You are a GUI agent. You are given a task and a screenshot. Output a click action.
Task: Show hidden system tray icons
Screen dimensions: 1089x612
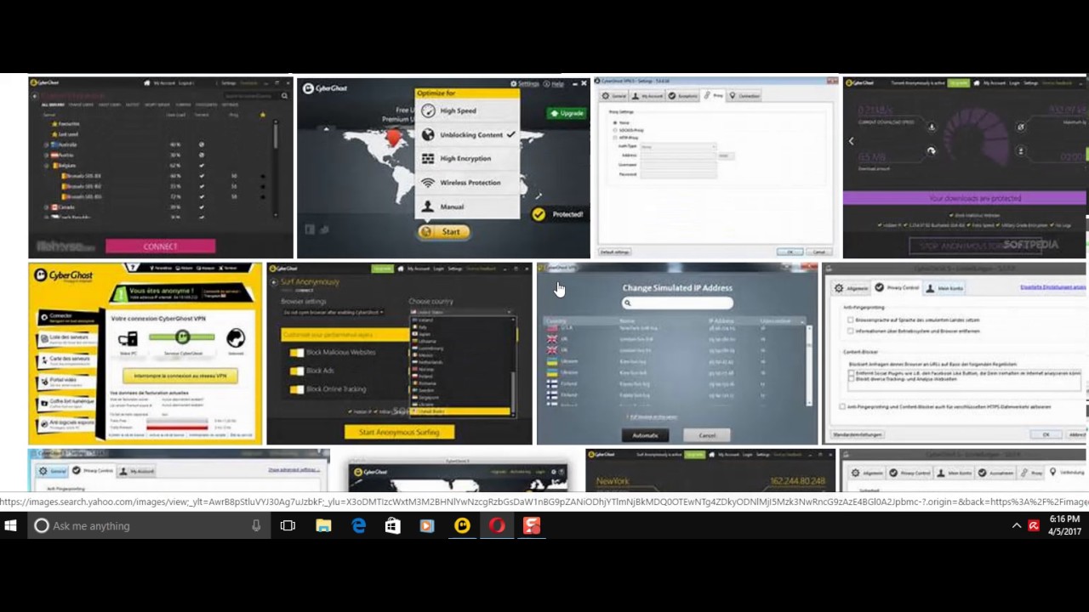(1017, 526)
